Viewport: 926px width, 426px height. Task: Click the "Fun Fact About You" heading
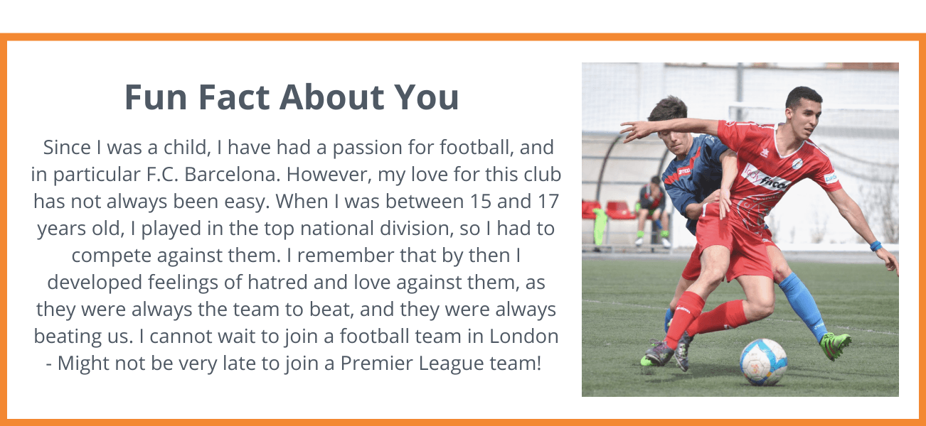[x=292, y=97]
